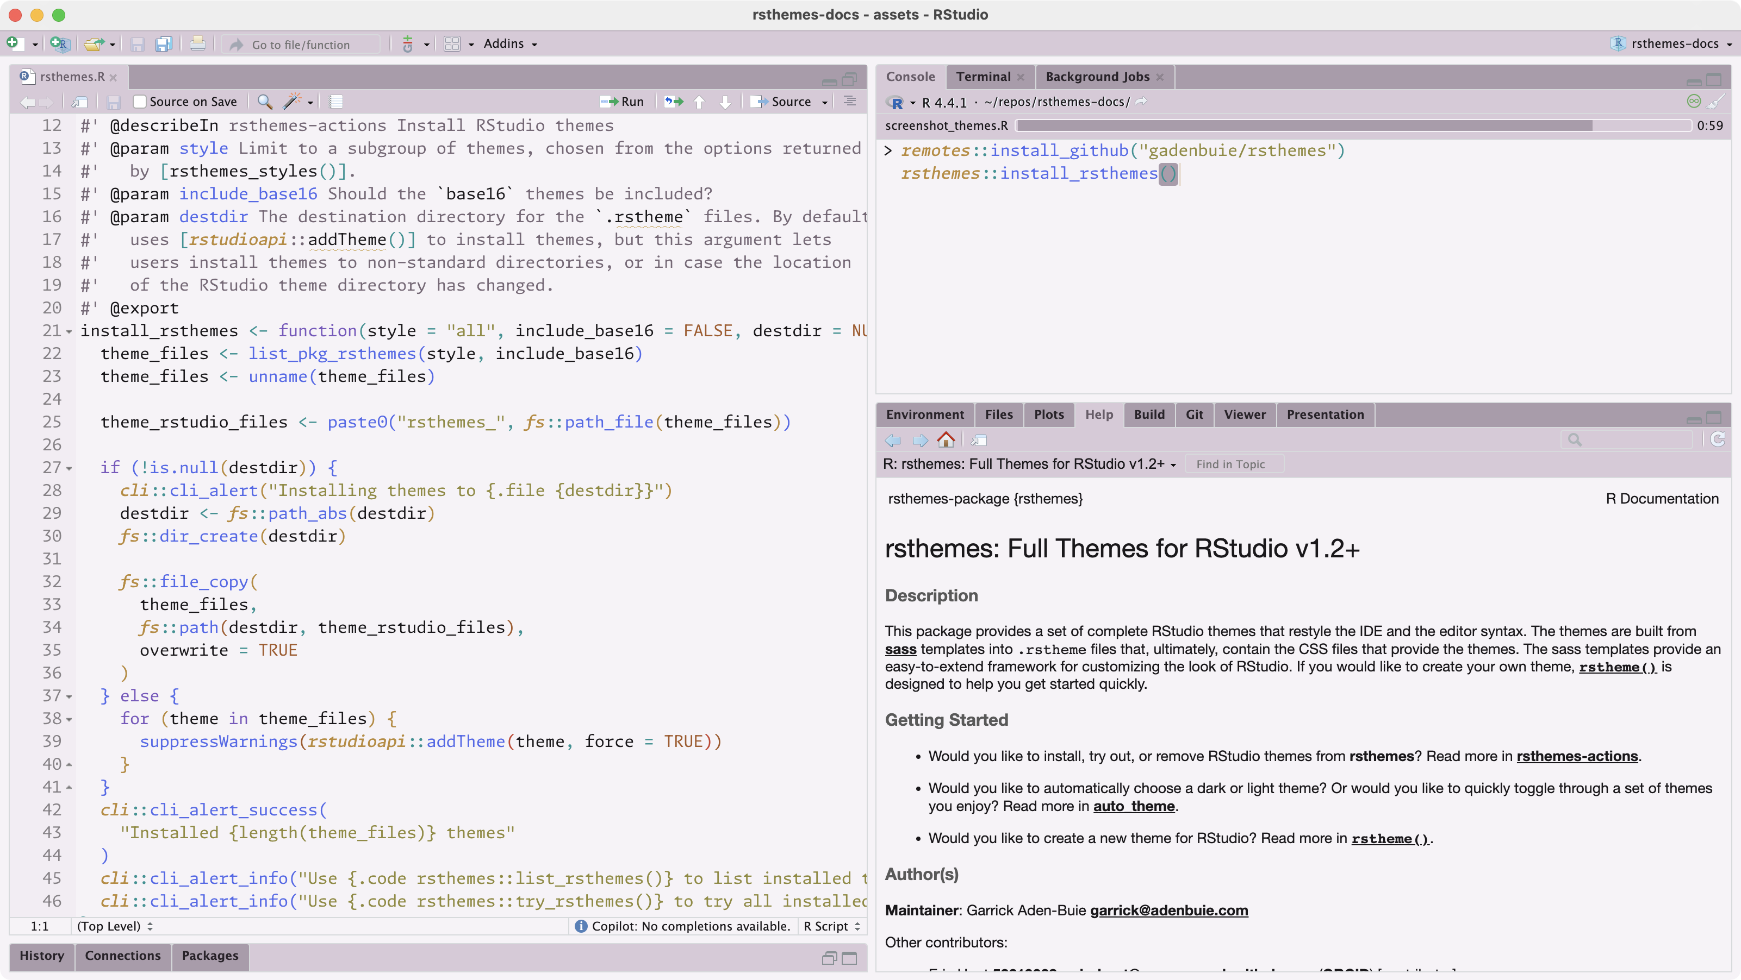Click the print document icon in toolbar
The height and width of the screenshot is (980, 1741).
(x=197, y=44)
